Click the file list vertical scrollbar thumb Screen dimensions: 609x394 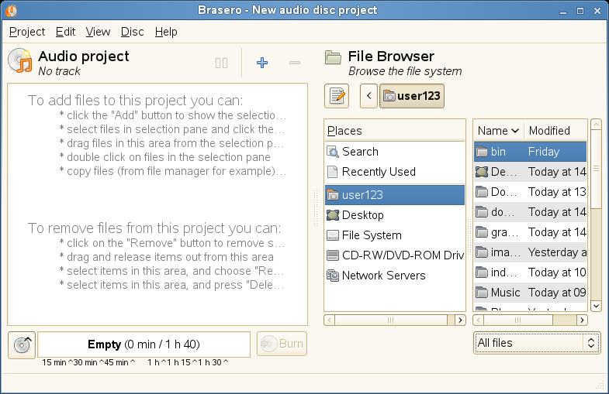[596, 170]
